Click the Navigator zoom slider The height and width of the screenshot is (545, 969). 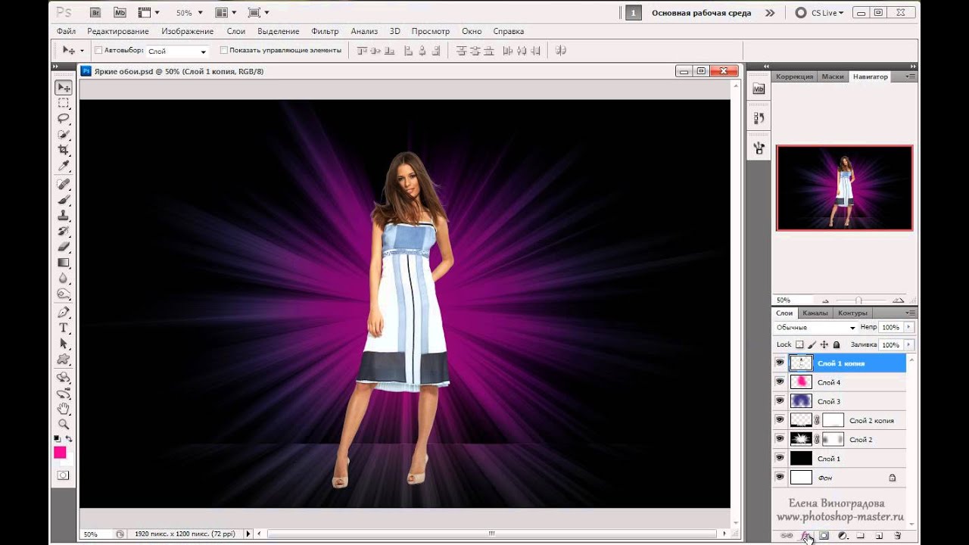(858, 301)
